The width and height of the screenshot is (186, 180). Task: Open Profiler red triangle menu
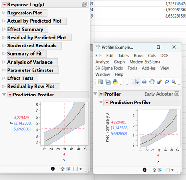coord(101,94)
